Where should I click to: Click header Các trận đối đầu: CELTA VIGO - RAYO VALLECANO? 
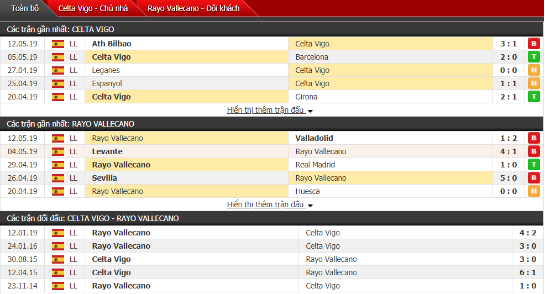click(x=93, y=219)
